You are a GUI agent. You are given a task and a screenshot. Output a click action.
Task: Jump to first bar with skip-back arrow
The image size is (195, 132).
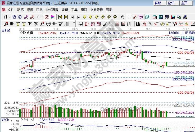click(x=60, y=17)
